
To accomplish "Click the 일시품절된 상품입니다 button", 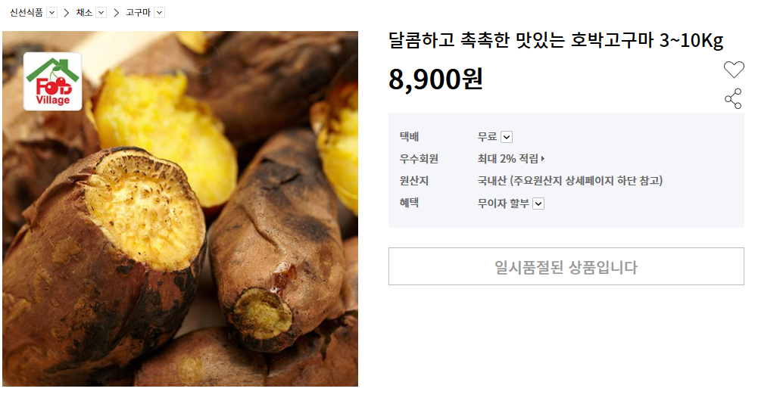I will point(566,266).
